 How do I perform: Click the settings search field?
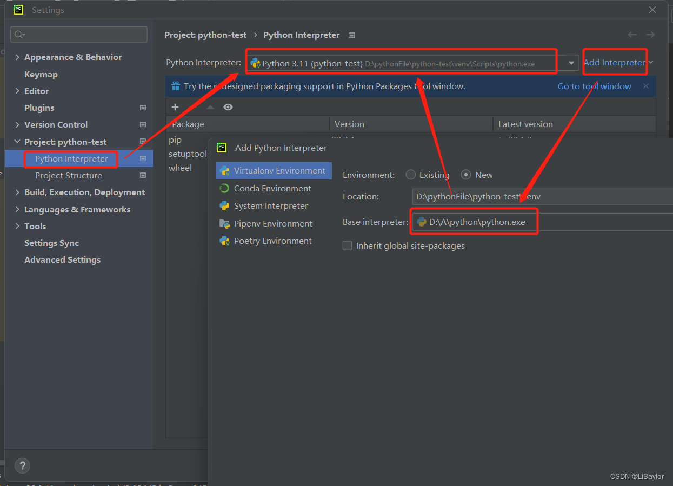point(79,35)
